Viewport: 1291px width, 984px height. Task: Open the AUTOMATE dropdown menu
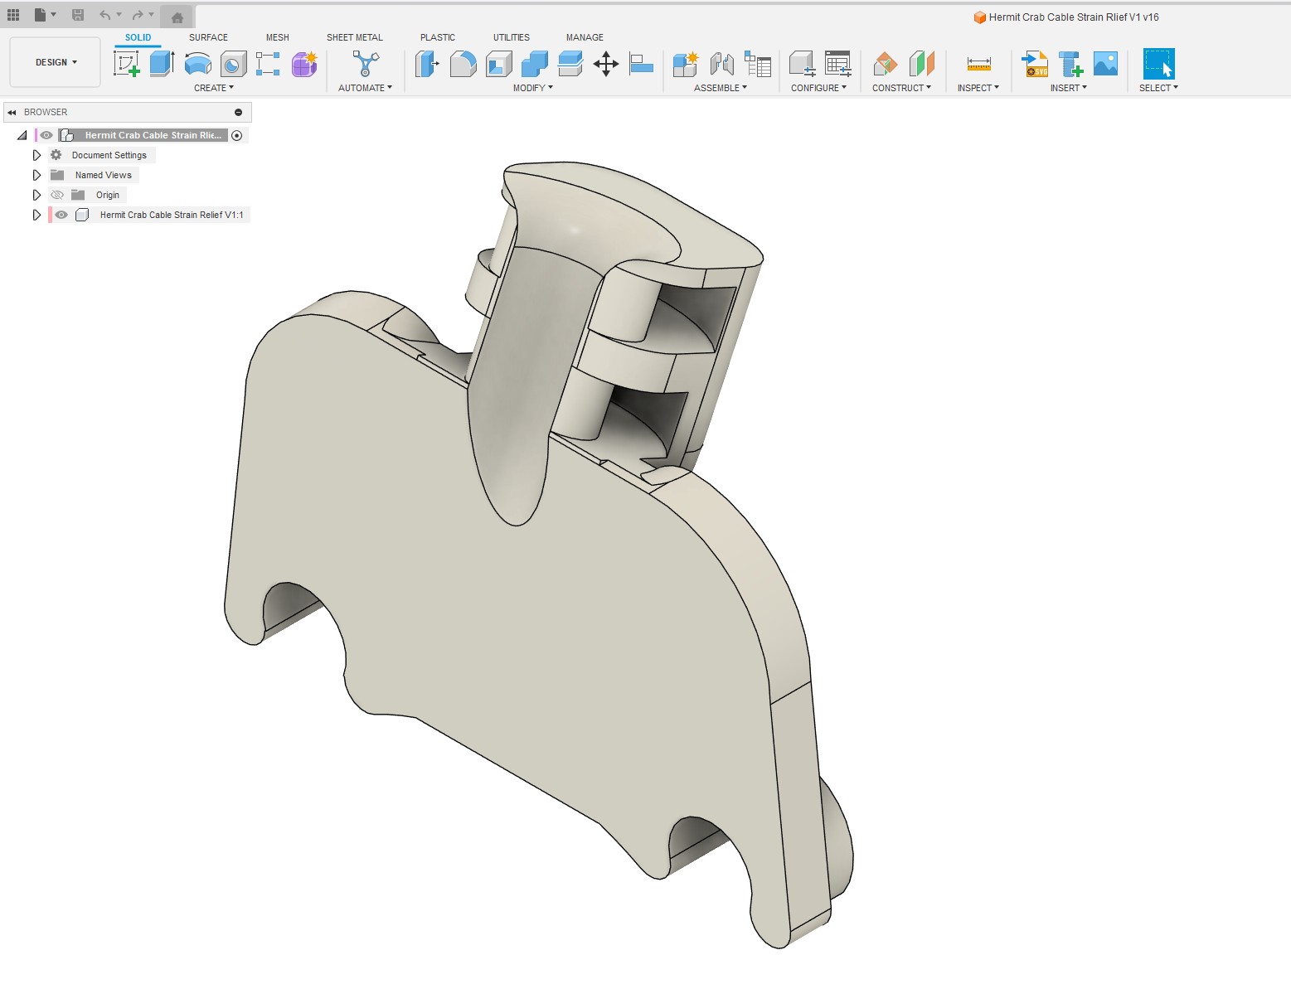coord(366,88)
